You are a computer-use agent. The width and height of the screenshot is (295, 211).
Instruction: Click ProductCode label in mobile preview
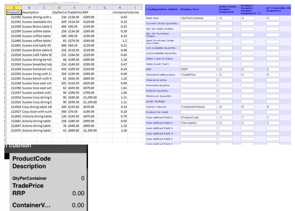pyautogui.click(x=31, y=158)
